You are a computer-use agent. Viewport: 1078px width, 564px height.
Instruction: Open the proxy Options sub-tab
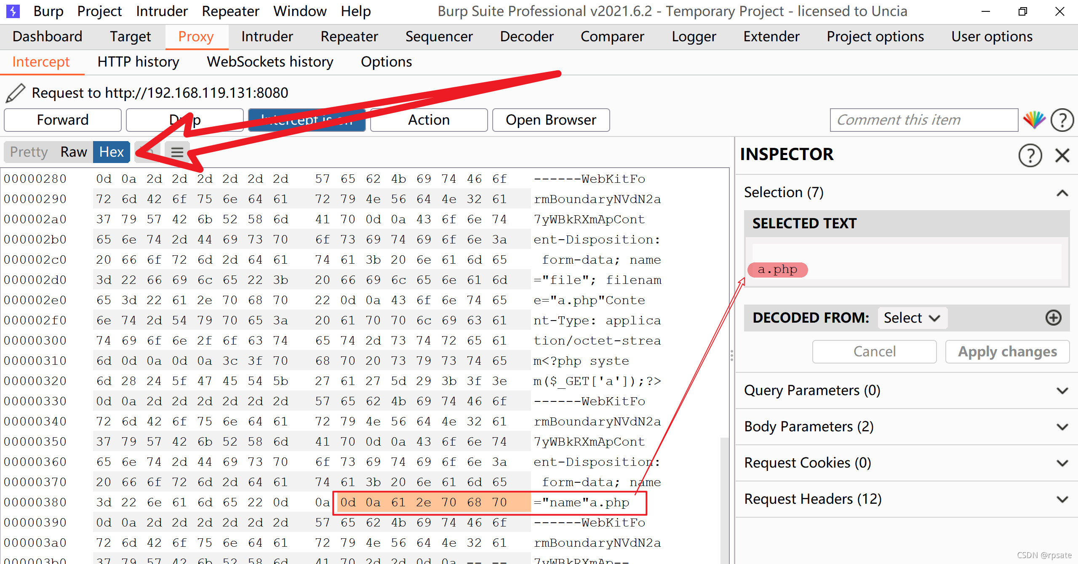[387, 62]
